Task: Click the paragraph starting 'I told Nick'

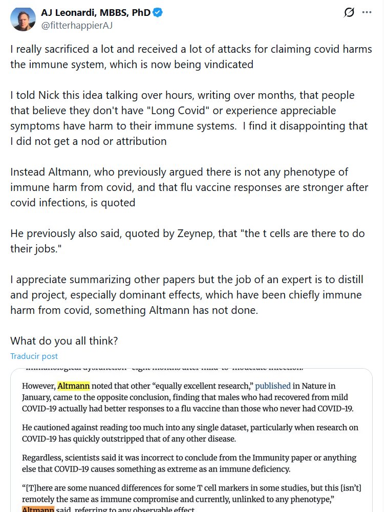Action: [189, 118]
